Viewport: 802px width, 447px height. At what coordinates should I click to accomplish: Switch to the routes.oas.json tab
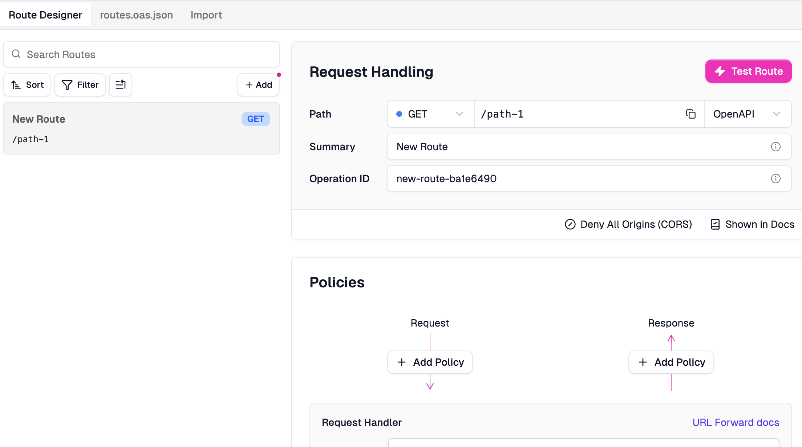(x=136, y=15)
